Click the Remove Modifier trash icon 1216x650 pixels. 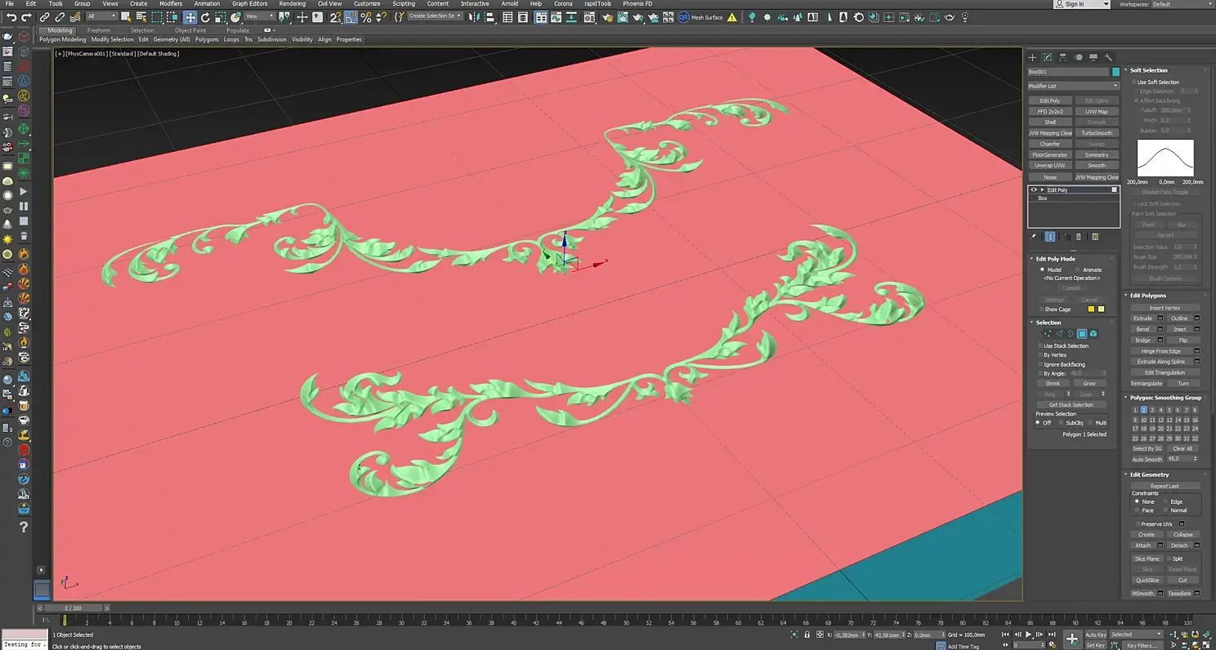click(1079, 237)
